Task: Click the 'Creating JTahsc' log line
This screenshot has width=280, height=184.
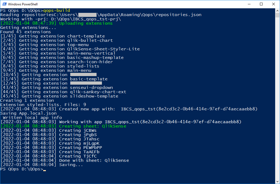Action: (x=50, y=139)
